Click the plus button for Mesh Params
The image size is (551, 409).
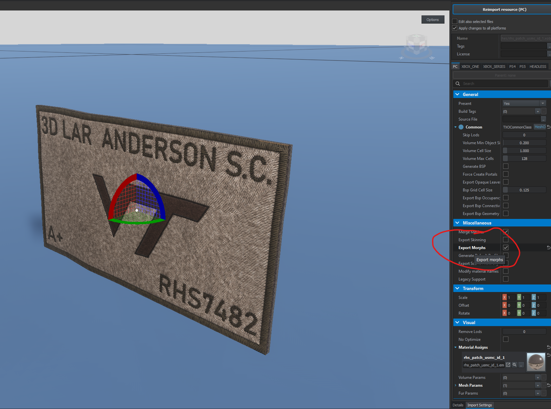[x=538, y=385]
